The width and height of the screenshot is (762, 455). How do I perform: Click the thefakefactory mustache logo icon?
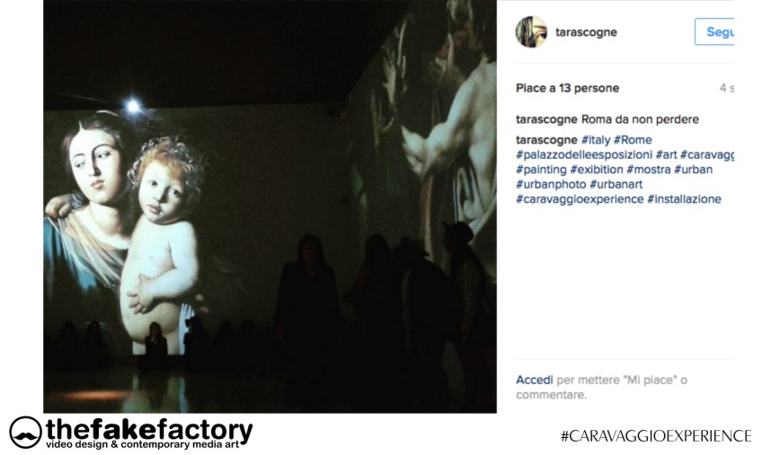[x=25, y=433]
